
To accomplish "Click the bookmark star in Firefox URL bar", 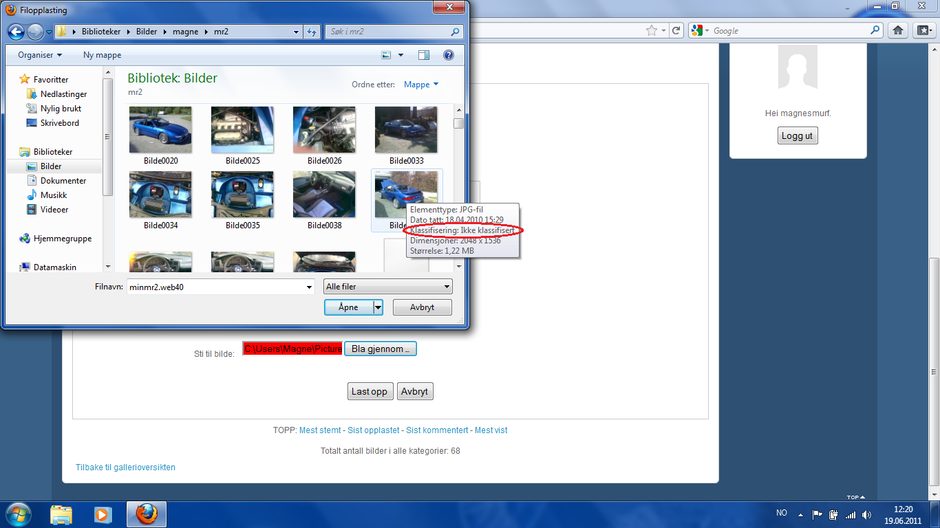I will [x=651, y=30].
